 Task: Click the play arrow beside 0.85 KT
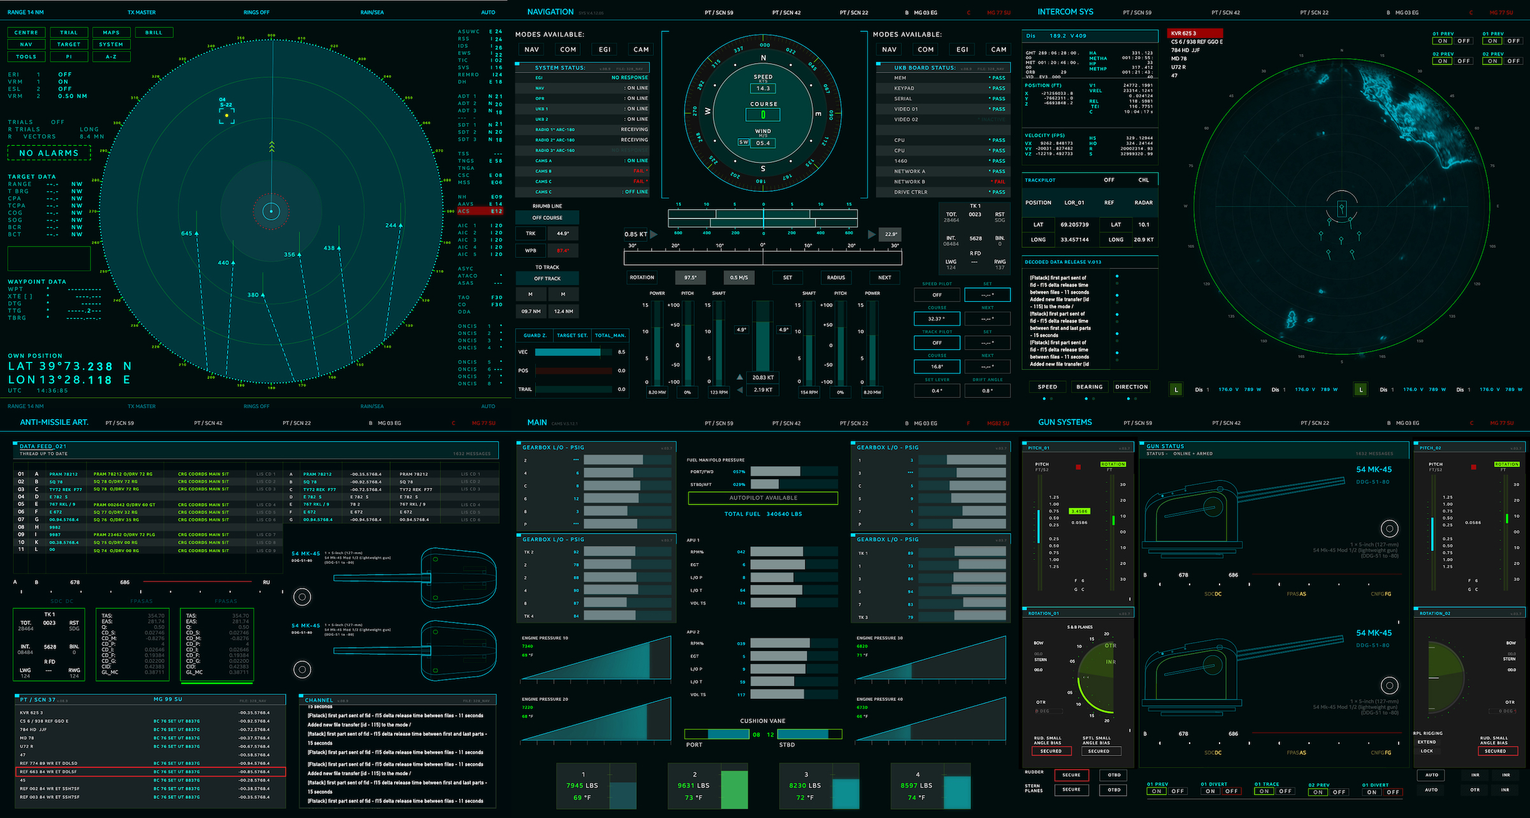coord(653,234)
